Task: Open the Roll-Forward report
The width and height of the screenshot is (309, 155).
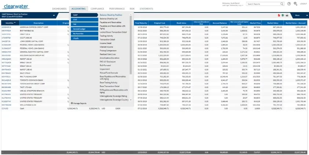Action: (x=105, y=66)
